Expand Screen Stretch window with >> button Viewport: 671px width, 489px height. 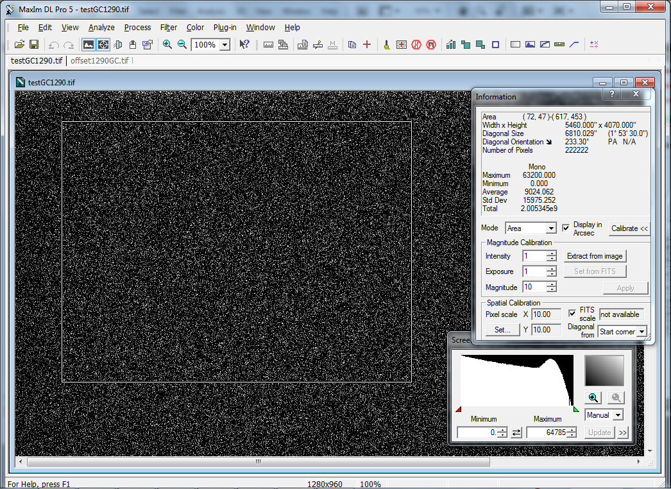click(x=623, y=433)
